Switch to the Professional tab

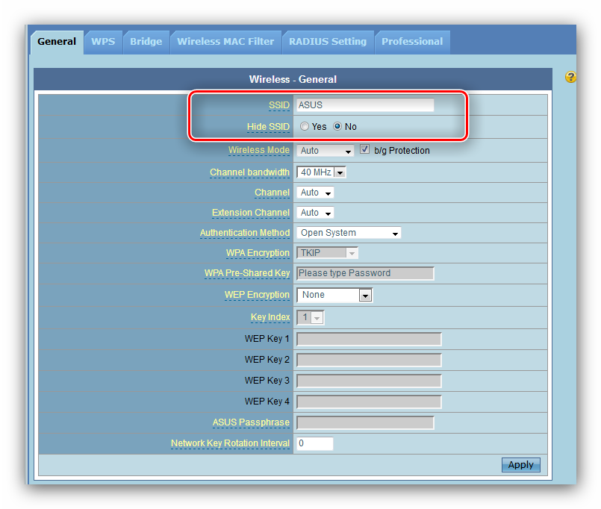[412, 42]
